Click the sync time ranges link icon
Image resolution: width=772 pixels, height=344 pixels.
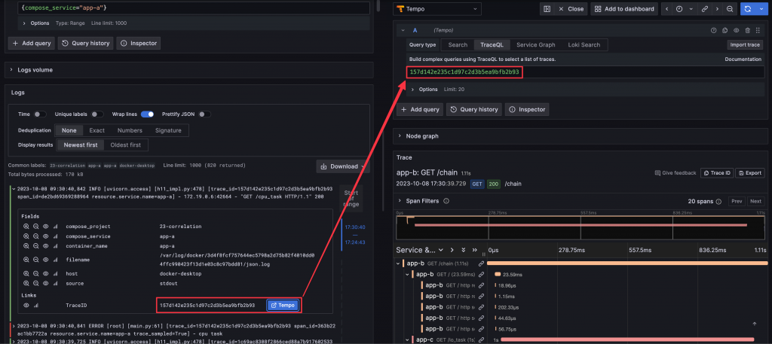(705, 9)
